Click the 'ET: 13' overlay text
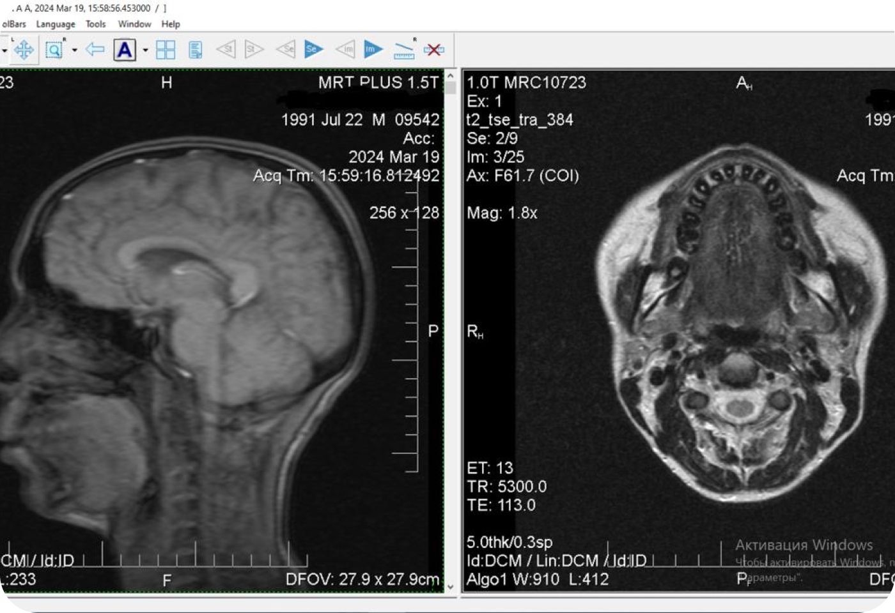The height and width of the screenshot is (613, 895). [490, 468]
